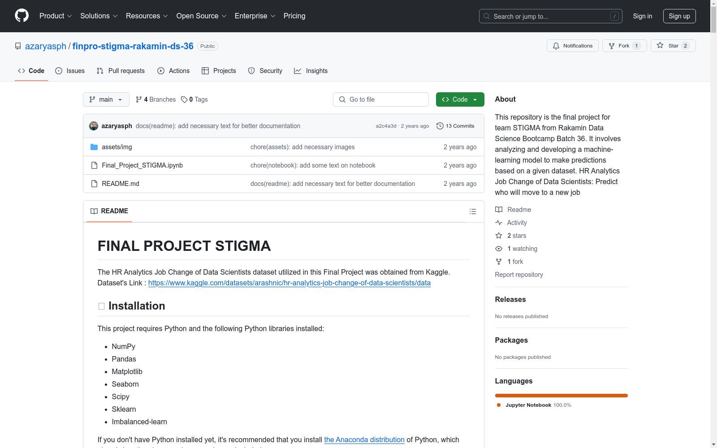Open the azaryasph owner profile link
Viewport: 717px width, 448px height.
pyautogui.click(x=46, y=46)
